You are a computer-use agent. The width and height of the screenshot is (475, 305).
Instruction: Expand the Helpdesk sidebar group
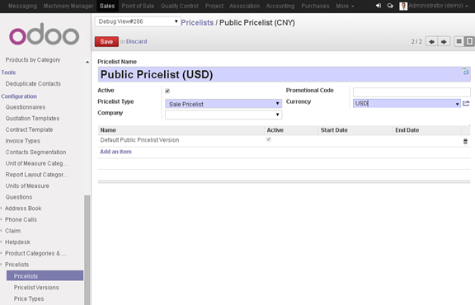(17, 242)
